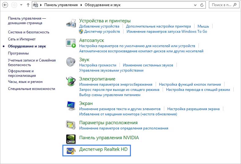Image resolution: width=241 pixels, height=164 pixels.
Task: Go up one level with Up arrow
Action: 28,5
